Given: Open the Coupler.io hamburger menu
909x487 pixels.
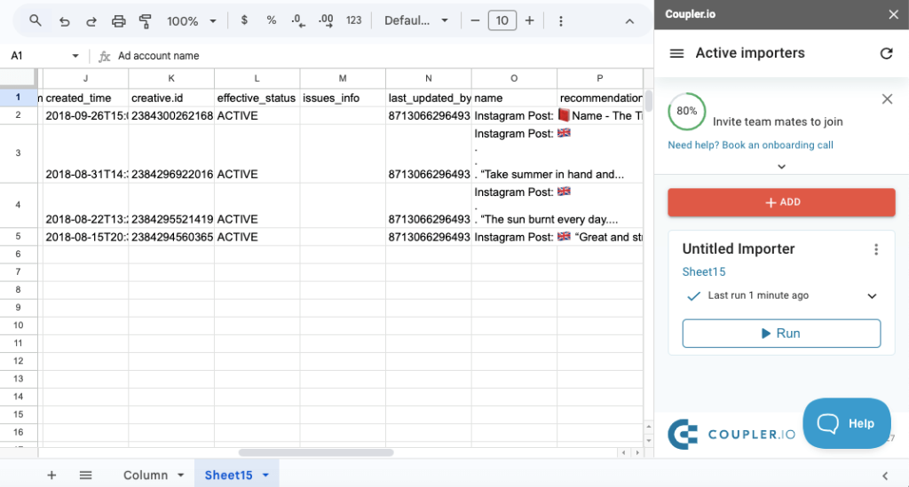Looking at the screenshot, I should 676,53.
